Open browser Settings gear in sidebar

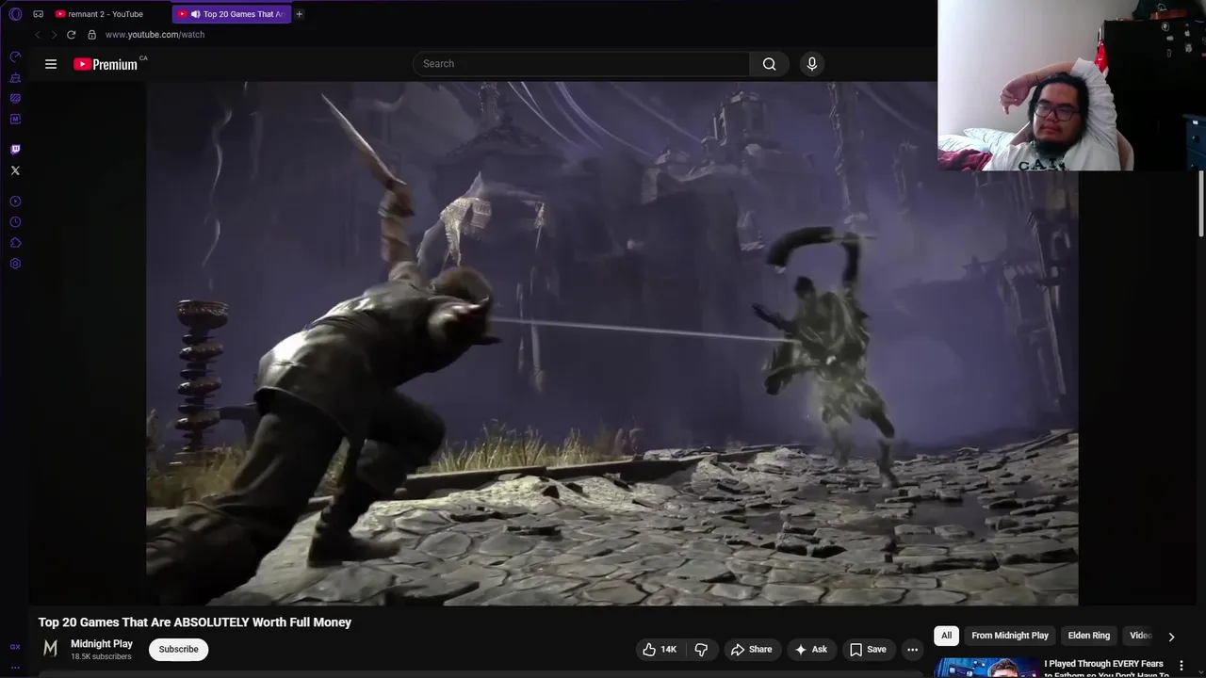(15, 264)
